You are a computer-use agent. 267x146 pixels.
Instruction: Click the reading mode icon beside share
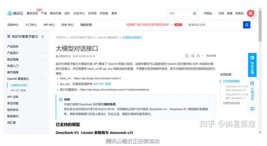pyautogui.click(x=187, y=56)
